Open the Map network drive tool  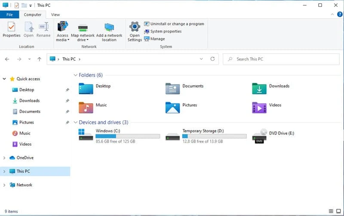(x=83, y=31)
